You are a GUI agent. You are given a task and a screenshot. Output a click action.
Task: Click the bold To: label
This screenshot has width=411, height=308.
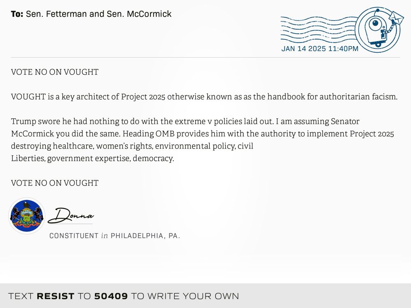[x=17, y=14]
